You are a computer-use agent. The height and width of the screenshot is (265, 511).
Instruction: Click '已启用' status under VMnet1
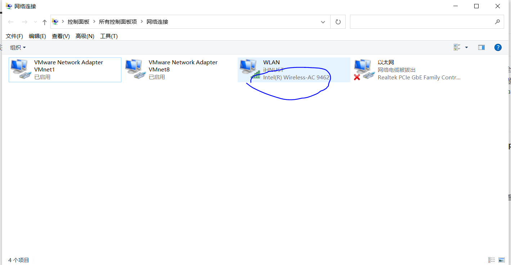click(42, 77)
